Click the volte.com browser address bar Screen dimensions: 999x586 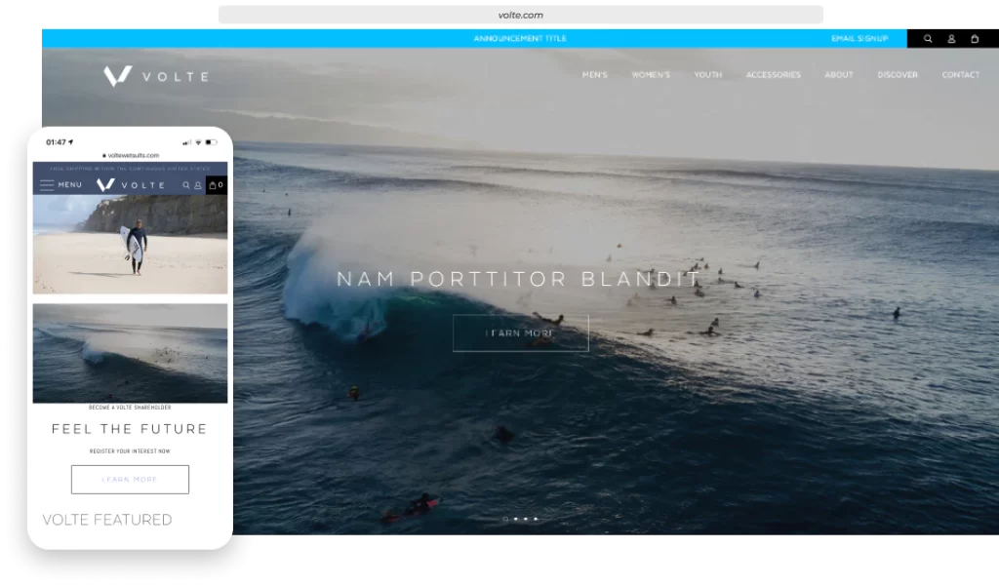(x=520, y=15)
